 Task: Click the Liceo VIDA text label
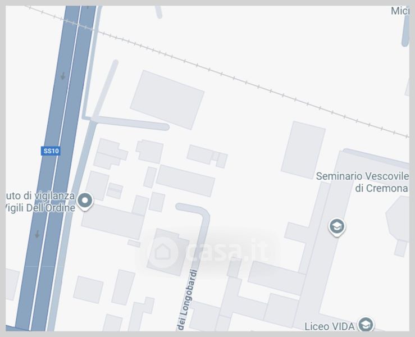pos(329,326)
